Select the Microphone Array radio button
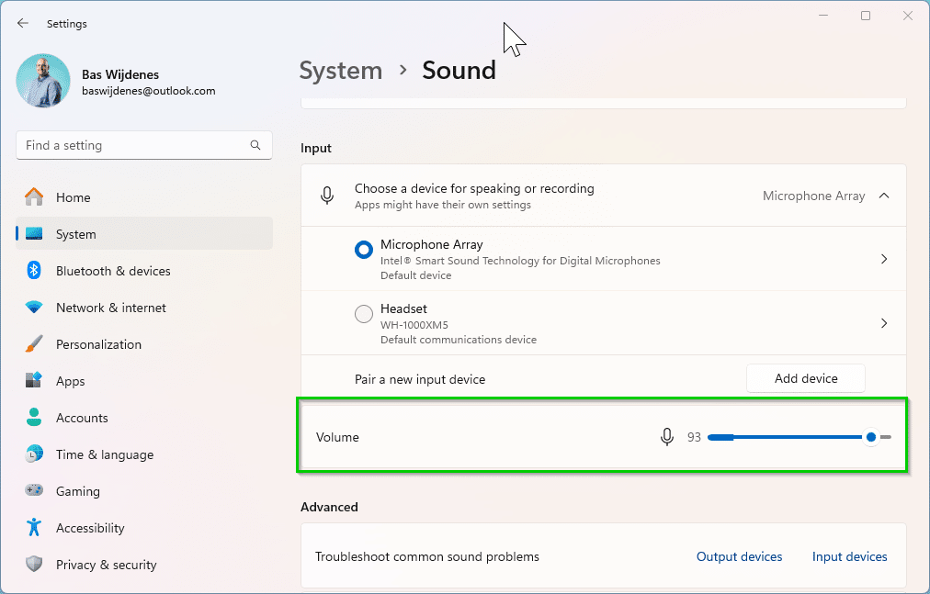 (364, 250)
